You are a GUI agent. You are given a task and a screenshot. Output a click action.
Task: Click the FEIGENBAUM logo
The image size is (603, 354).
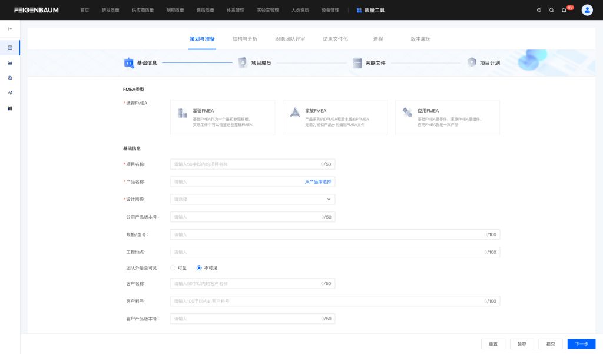[37, 10]
